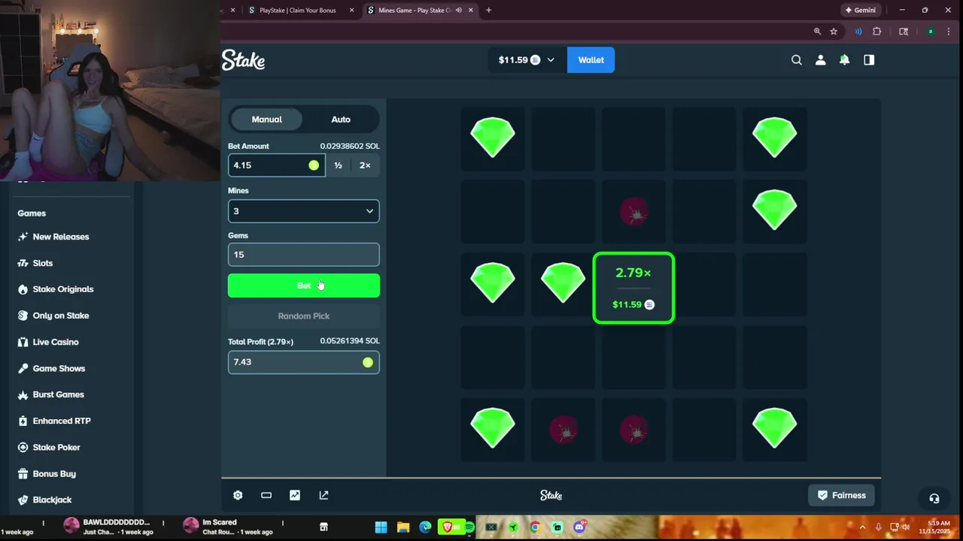
Task: Open Microsoft Edge from the taskbar
Action: click(x=425, y=527)
